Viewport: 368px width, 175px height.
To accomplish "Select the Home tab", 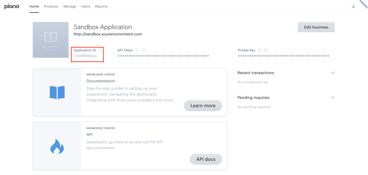I will point(34,6).
